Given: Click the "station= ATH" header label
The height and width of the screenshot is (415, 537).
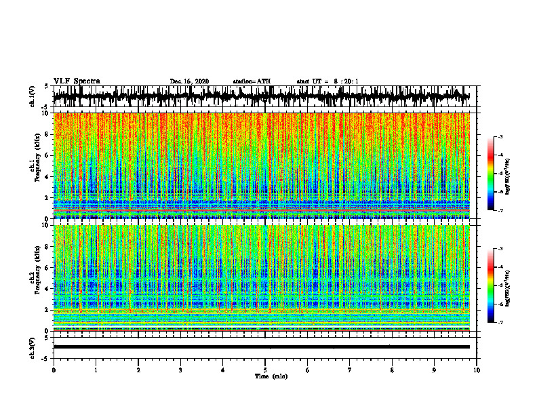Looking at the screenshot, I should [252, 81].
